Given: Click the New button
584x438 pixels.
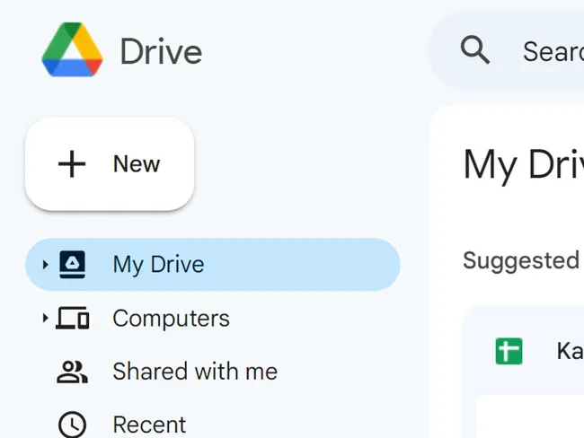Looking at the screenshot, I should click(110, 164).
